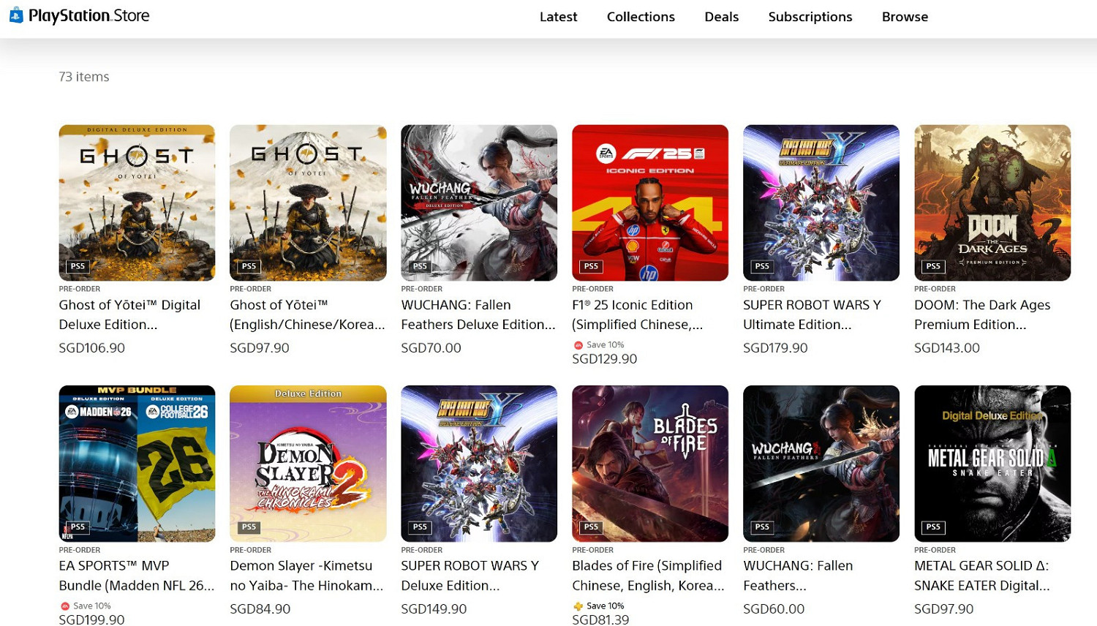The width and height of the screenshot is (1097, 626).
Task: Click PS5 badge on Demon Slayer cover
Action: [x=249, y=527]
